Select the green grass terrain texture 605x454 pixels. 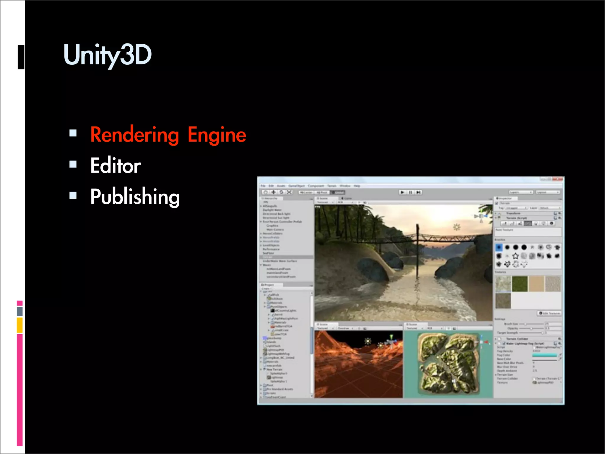pyautogui.click(x=520, y=284)
